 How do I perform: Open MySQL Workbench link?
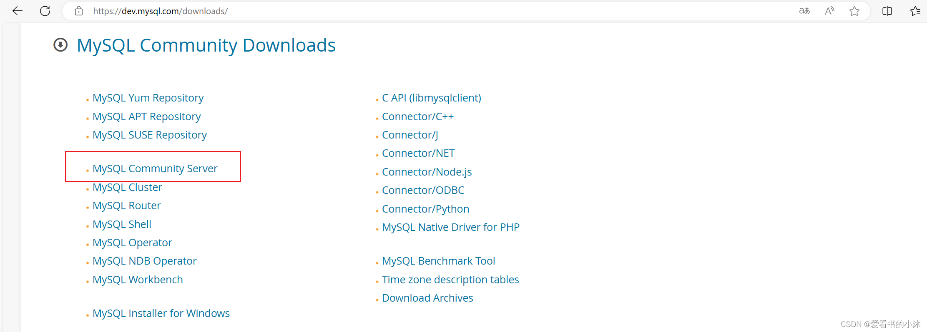pos(138,280)
